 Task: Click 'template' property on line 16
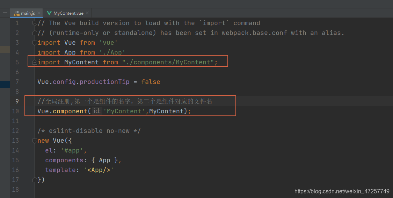pyautogui.click(x=60, y=170)
